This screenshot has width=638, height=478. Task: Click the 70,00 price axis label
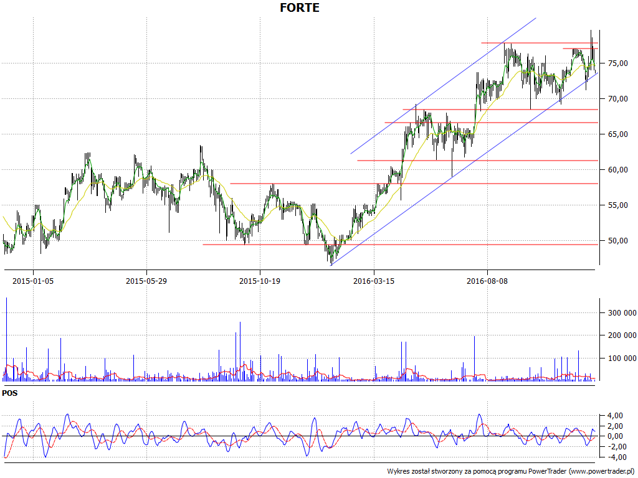pos(617,99)
